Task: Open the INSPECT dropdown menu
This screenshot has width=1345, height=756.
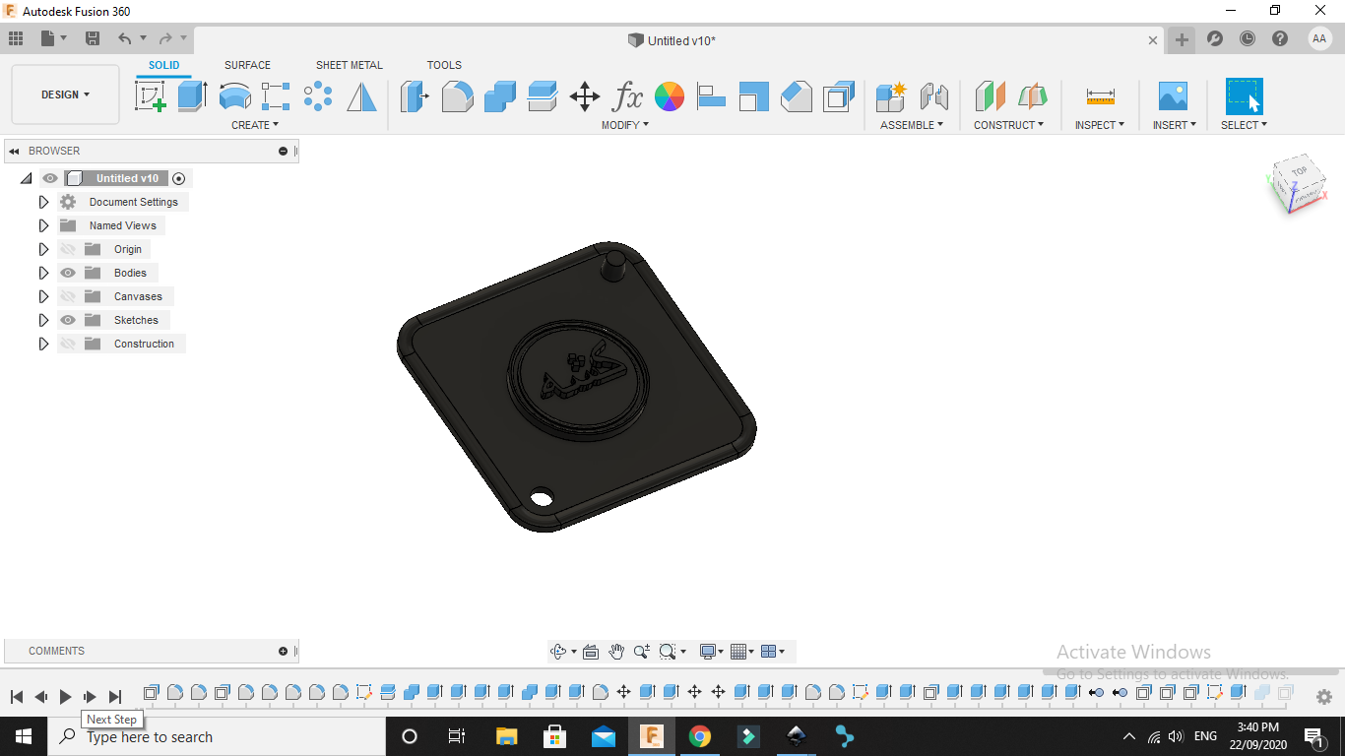Action: click(1099, 125)
